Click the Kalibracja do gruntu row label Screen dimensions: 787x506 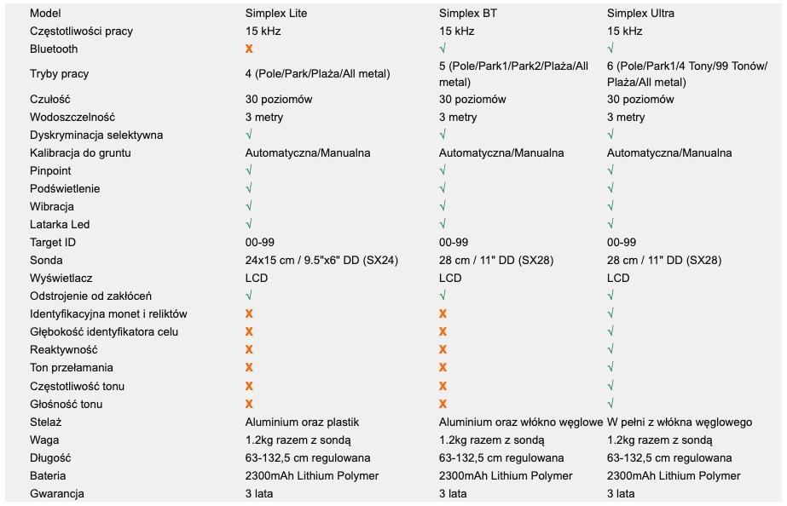(x=80, y=153)
